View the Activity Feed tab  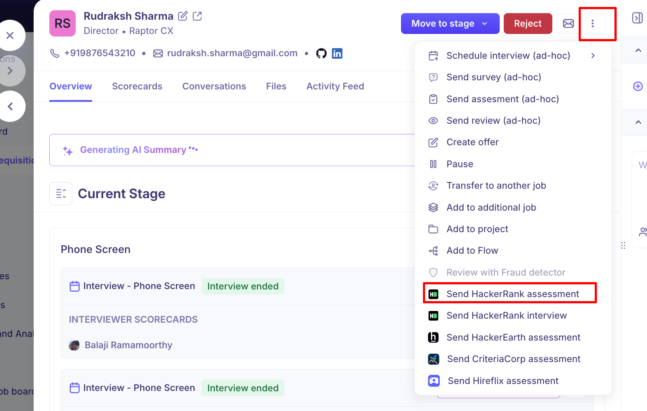pos(335,86)
